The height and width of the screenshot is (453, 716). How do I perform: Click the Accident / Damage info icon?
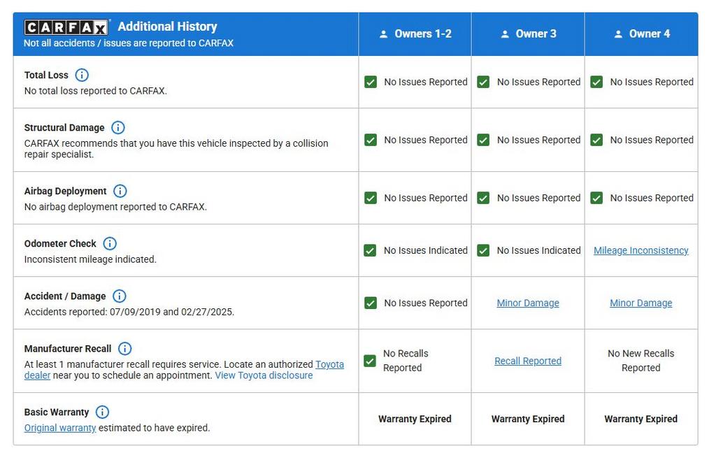[x=120, y=296]
